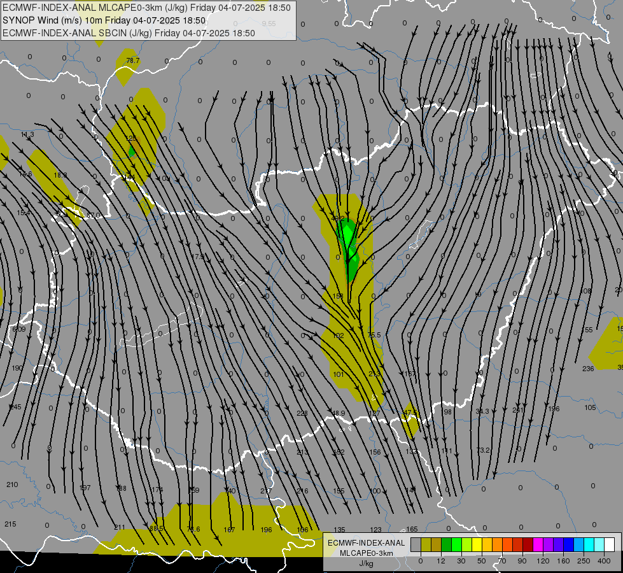Click the map value 228

(x=302, y=413)
